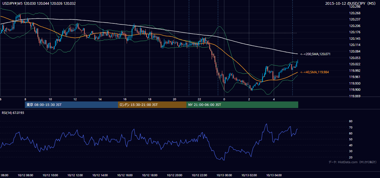Click the London 15:30-21:00 JST session bar

pyautogui.click(x=152, y=105)
